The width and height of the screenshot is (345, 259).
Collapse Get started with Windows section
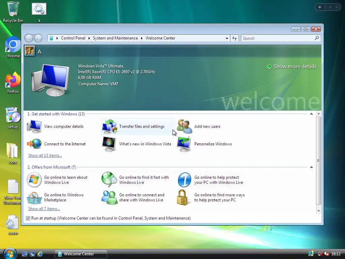[311, 114]
